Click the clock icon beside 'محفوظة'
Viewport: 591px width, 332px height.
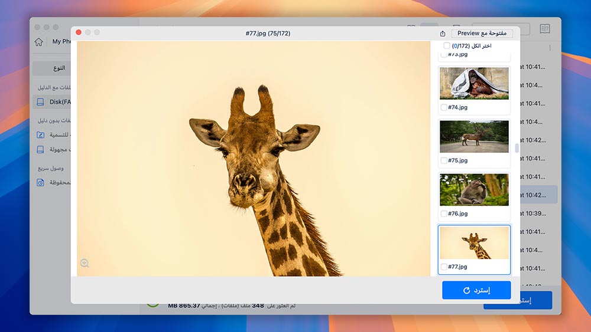[x=40, y=182]
